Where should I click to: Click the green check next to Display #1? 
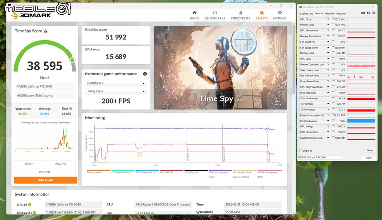coord(34,213)
